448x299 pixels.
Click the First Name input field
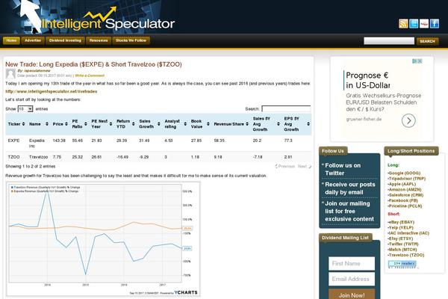click(x=352, y=264)
